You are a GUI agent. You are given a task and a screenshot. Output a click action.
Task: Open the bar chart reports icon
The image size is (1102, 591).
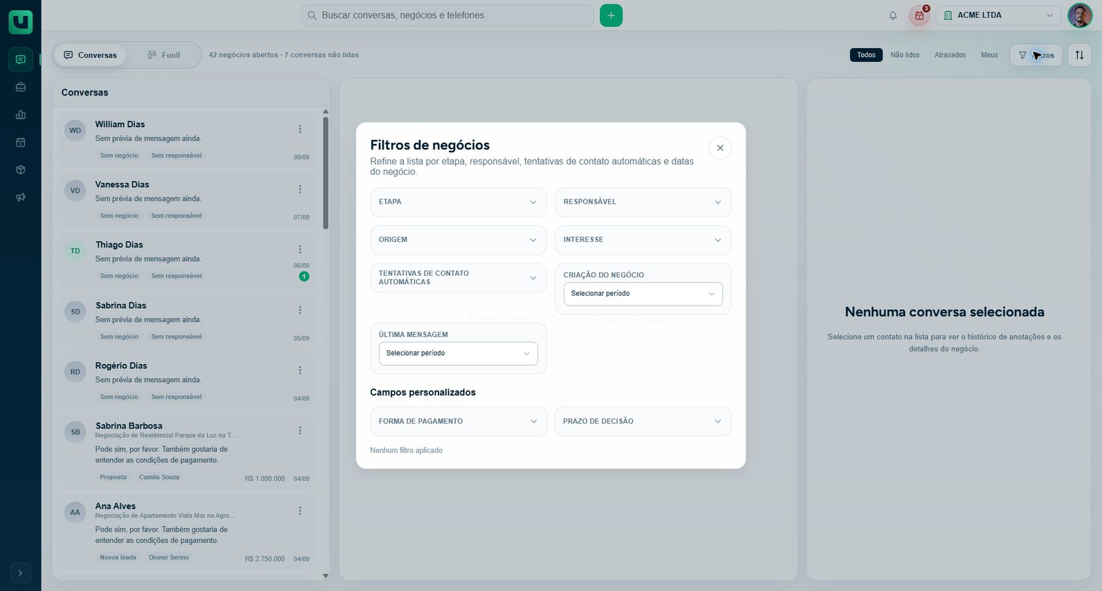21,115
